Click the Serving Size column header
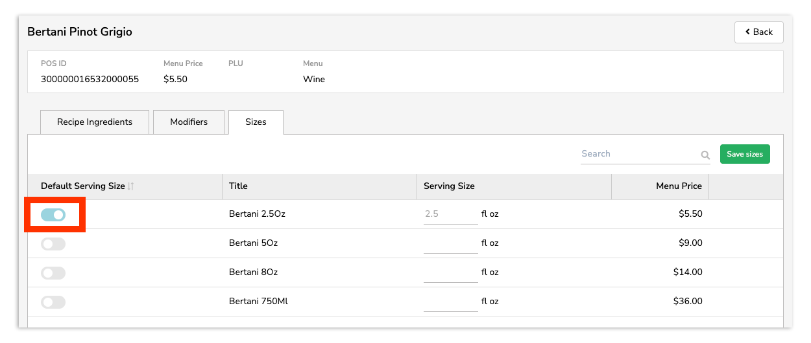The height and width of the screenshot is (343, 811). 449,186
